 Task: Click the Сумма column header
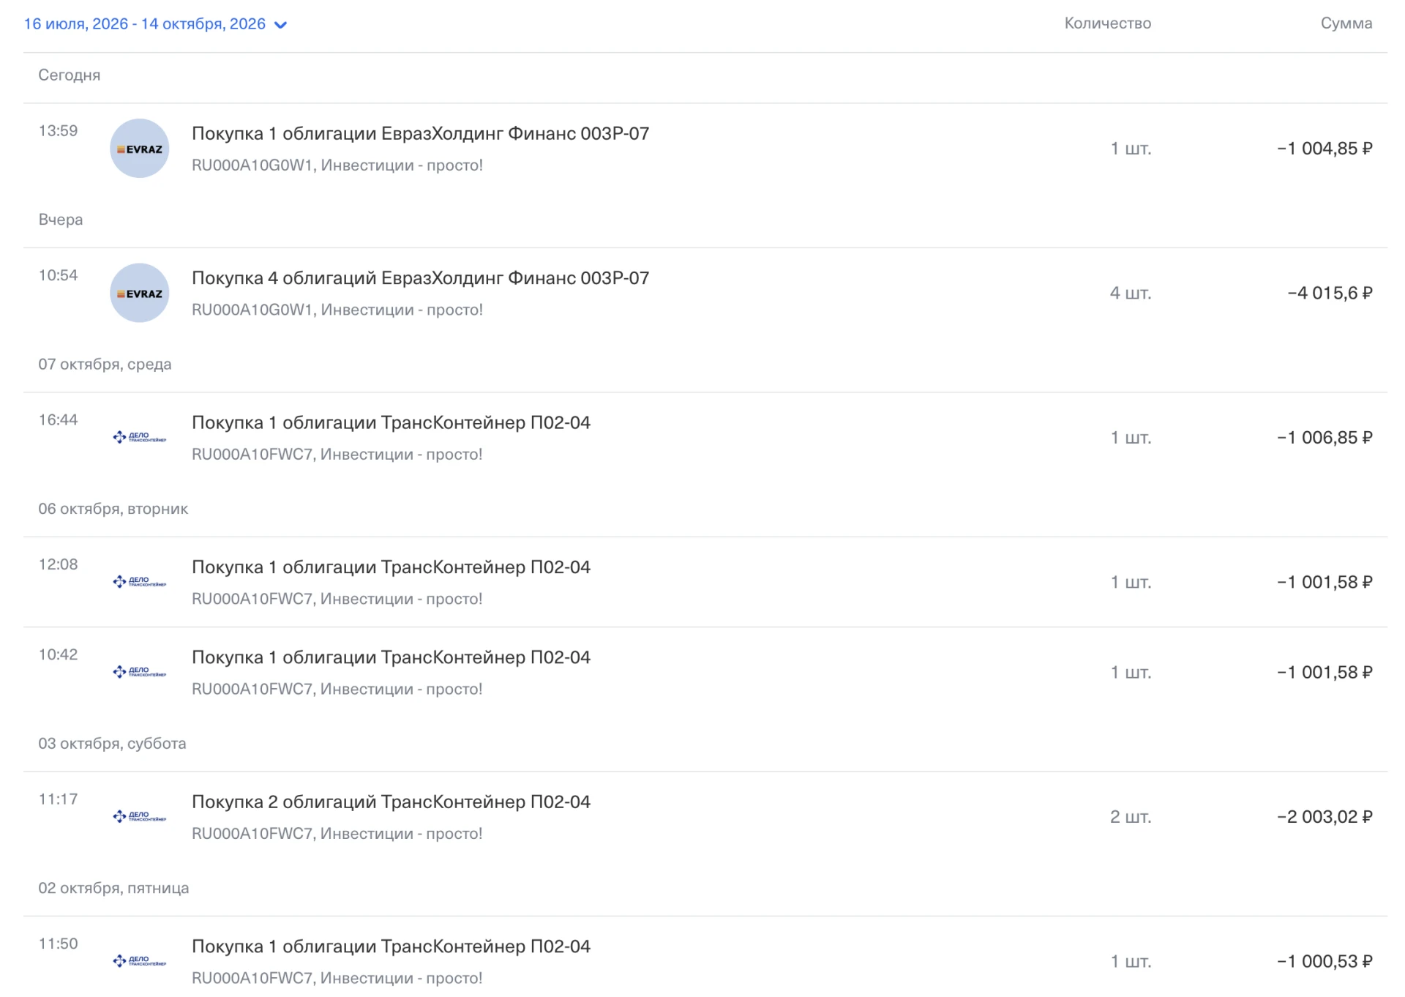tap(1346, 23)
